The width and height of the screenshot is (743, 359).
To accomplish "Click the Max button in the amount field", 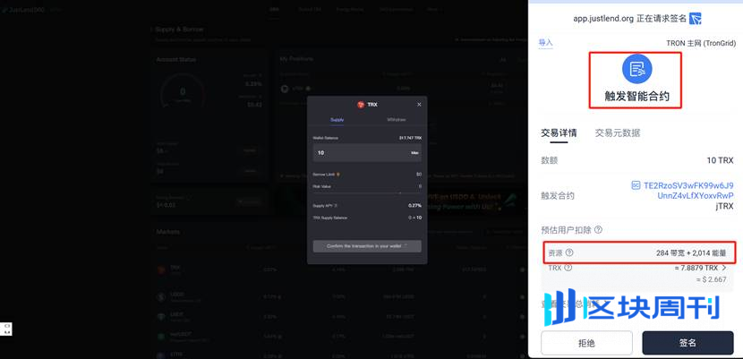I will click(x=414, y=153).
